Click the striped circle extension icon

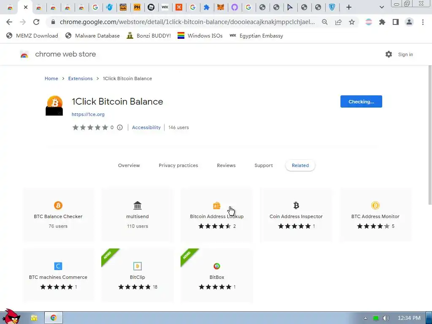pos(369,22)
